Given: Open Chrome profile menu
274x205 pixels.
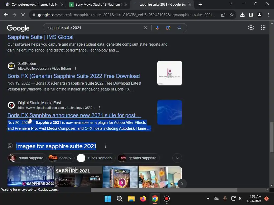Looking at the screenshot, I should coord(260,15).
